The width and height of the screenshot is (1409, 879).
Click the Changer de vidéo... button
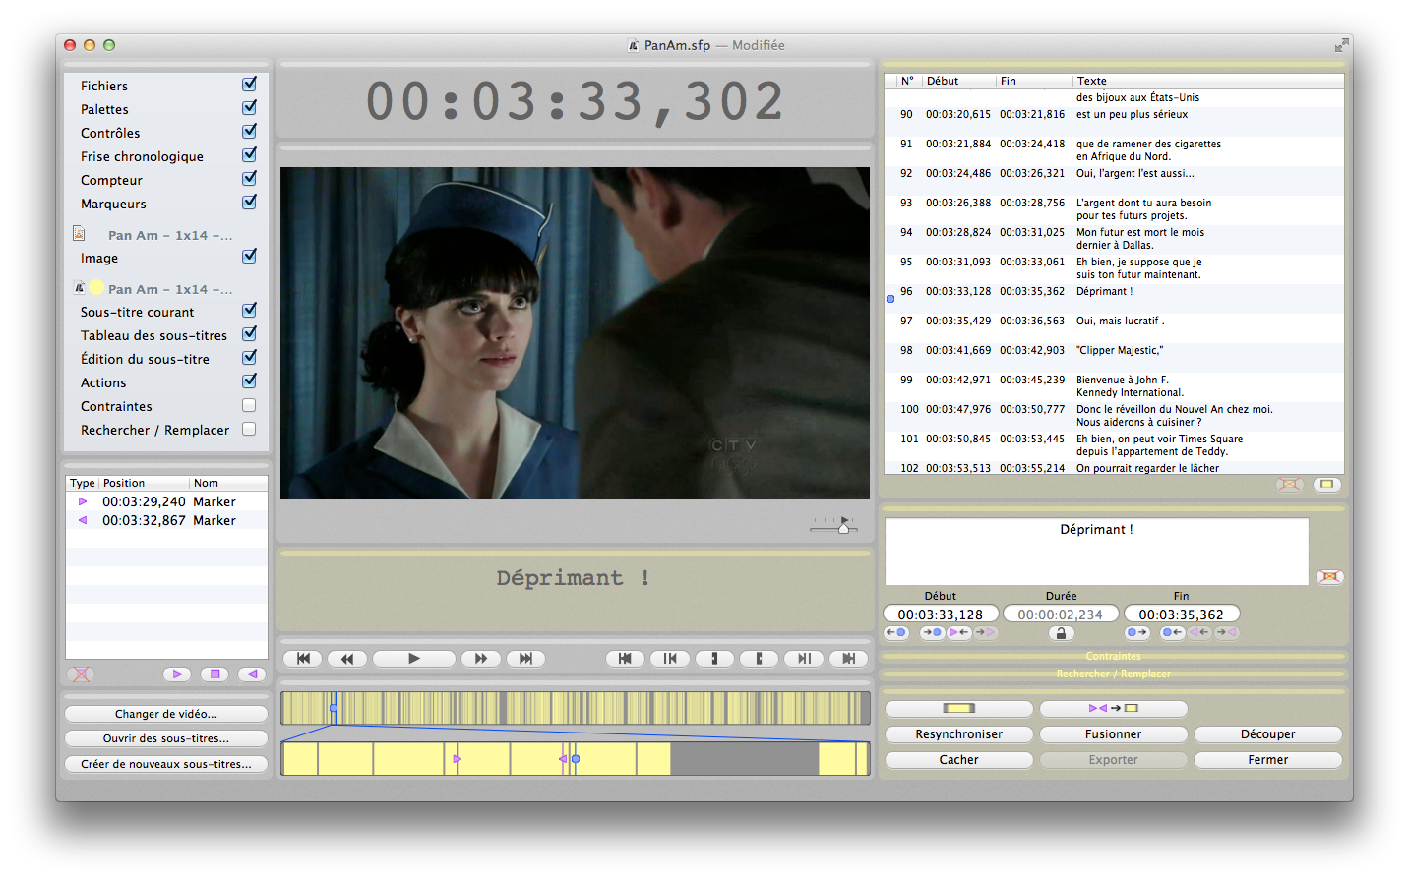(x=166, y=714)
